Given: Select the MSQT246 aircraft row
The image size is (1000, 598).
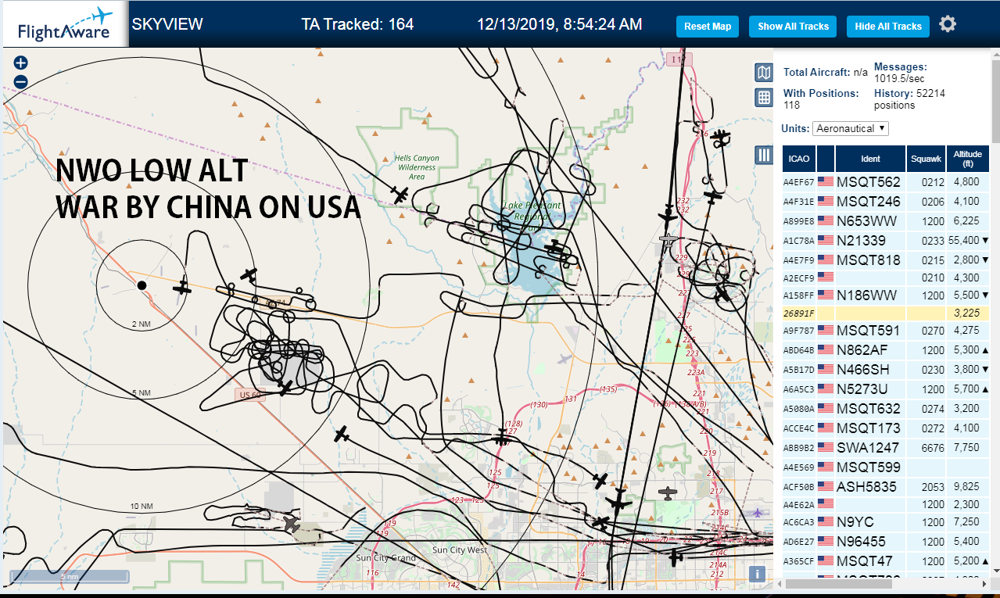Looking at the screenshot, I should tap(887, 202).
